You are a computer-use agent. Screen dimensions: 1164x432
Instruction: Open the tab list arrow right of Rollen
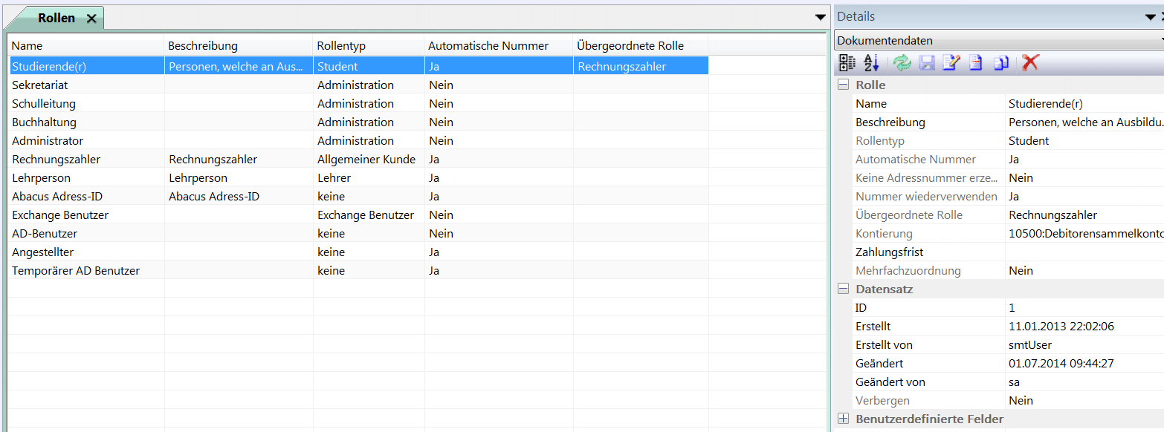pyautogui.click(x=820, y=17)
